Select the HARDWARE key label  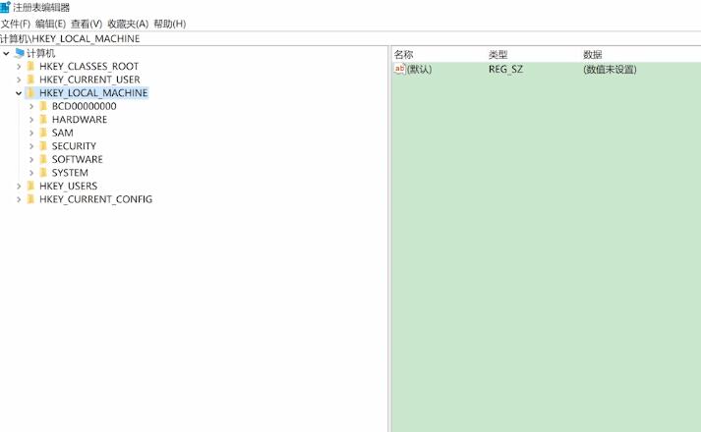[80, 120]
